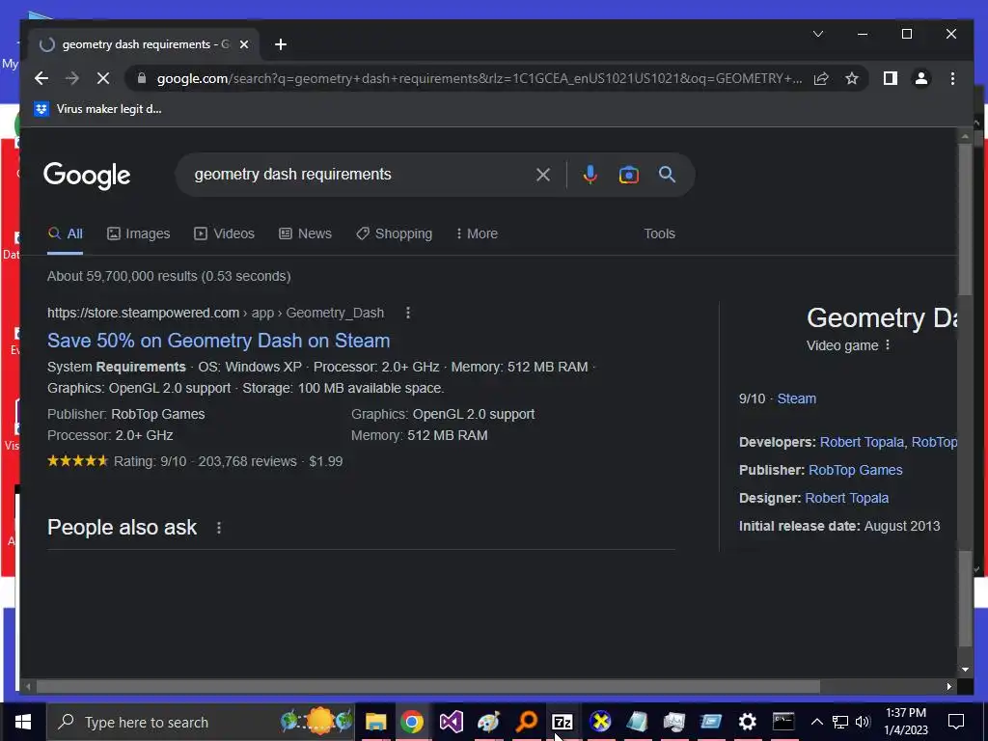
Task: Open the tab search dropdown arrow
Action: [818, 34]
